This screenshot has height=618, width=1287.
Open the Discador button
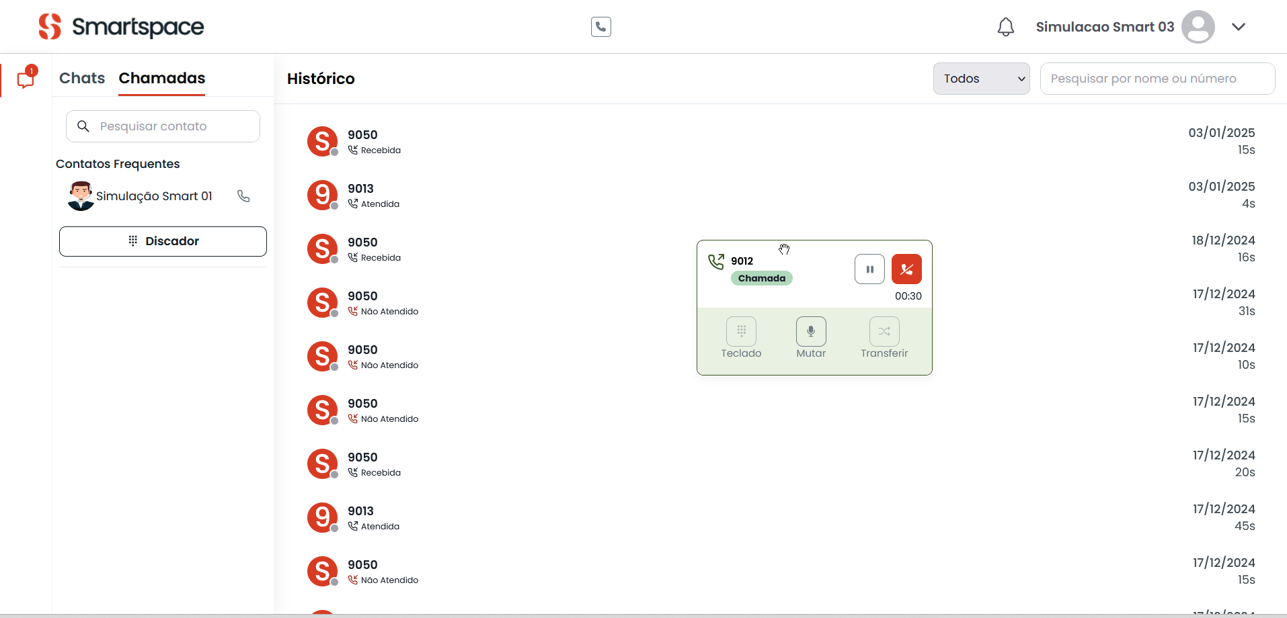click(x=163, y=241)
